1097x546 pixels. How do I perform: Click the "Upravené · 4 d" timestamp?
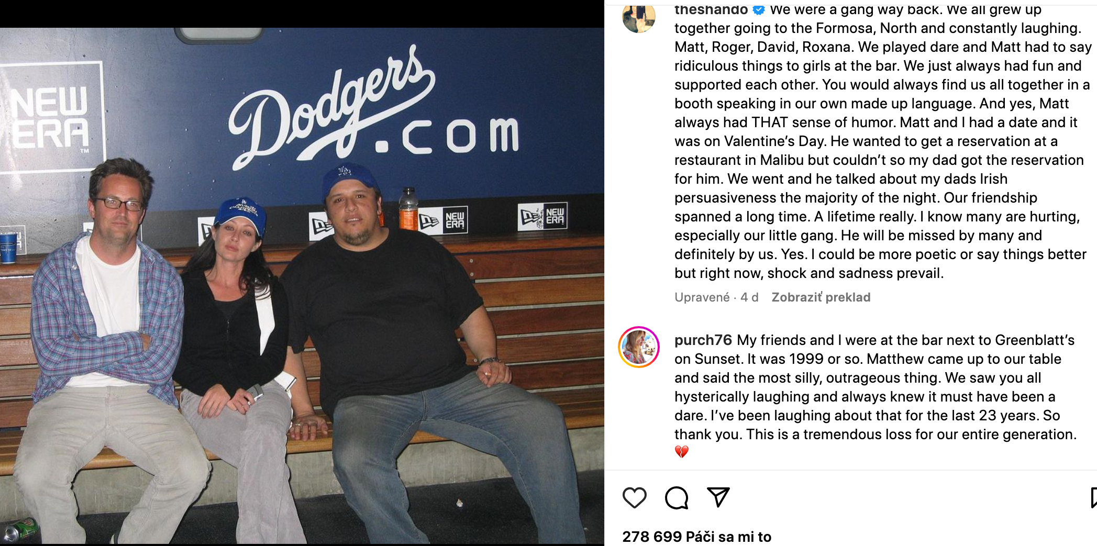[716, 297]
